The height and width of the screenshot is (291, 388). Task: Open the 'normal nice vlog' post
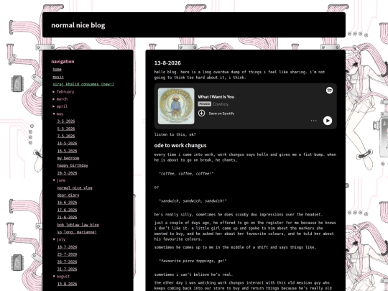click(x=75, y=188)
